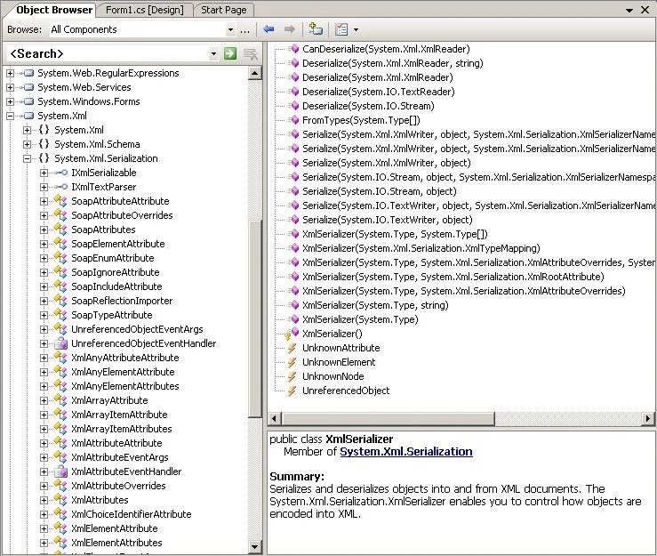Switch to the Object Browser tab
This screenshot has width=657, height=556.
54,10
